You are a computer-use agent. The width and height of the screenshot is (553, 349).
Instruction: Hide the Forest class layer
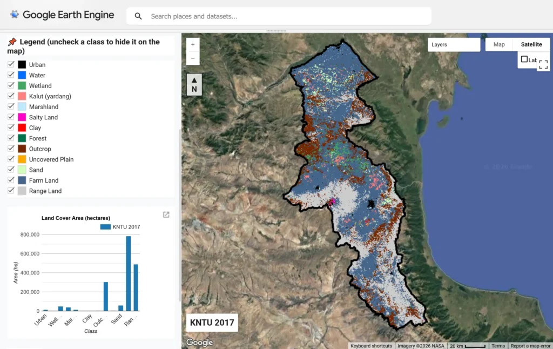click(11, 138)
